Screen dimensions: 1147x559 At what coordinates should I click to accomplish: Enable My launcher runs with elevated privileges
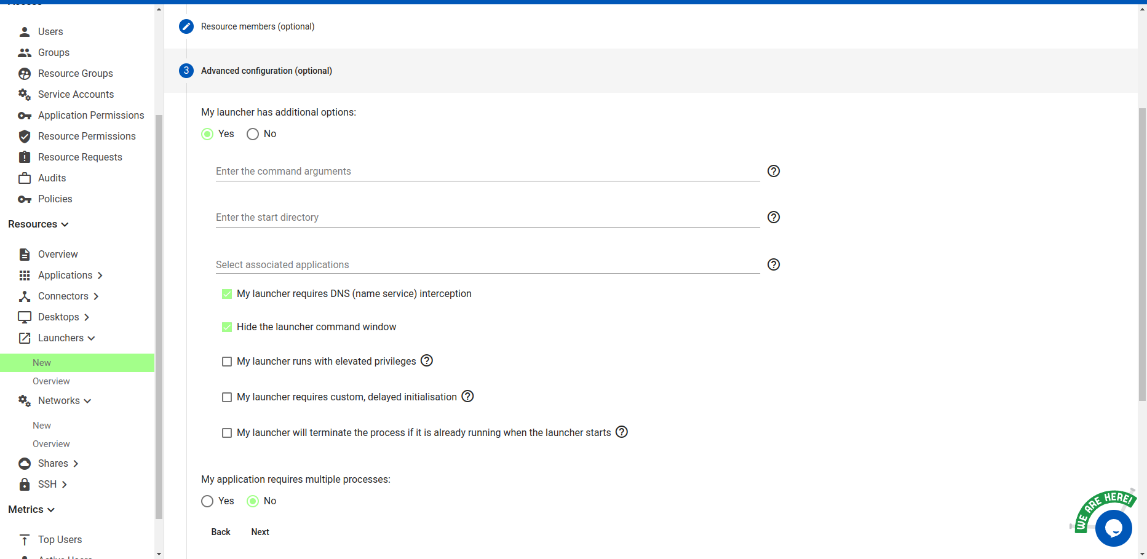[227, 362]
